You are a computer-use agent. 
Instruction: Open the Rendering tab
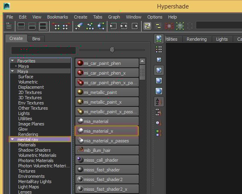point(197,39)
